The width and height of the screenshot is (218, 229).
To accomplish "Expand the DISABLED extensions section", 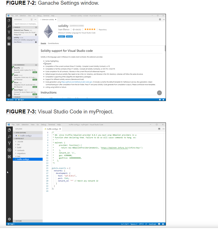I will coord(25,97).
